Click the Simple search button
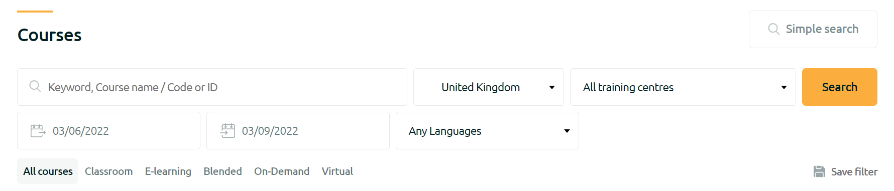This screenshot has height=191, width=894. pos(813,29)
